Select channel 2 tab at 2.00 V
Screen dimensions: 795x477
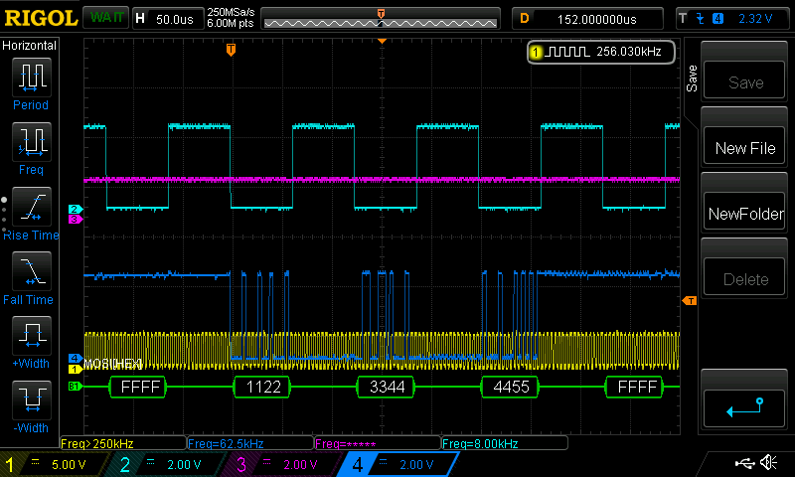170,464
